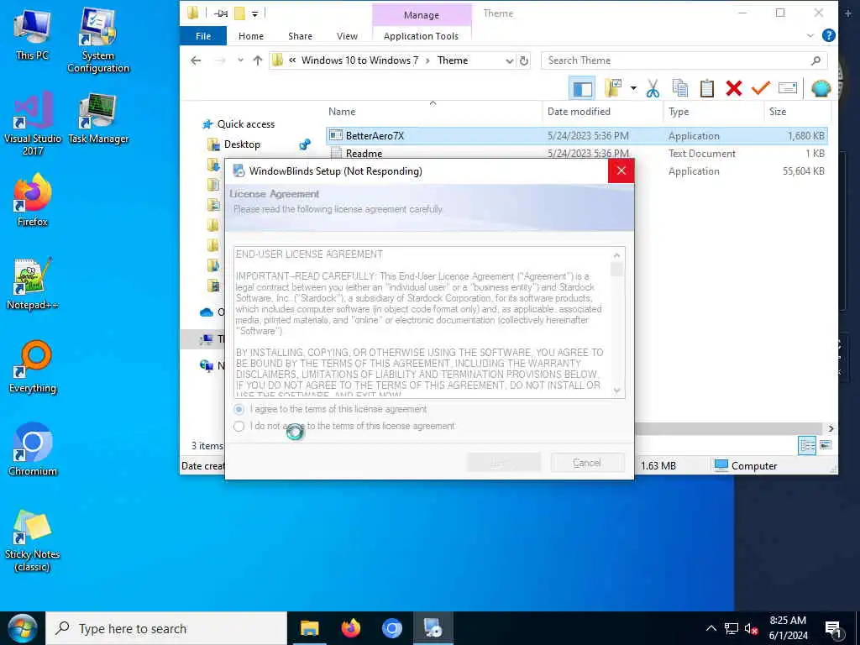860x645 pixels.
Task: Show hidden system tray icons
Action: click(x=711, y=628)
